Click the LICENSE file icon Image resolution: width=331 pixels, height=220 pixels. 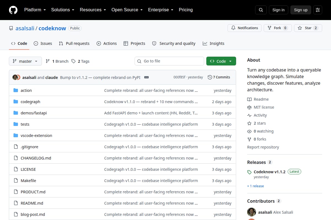pyautogui.click(x=16, y=169)
